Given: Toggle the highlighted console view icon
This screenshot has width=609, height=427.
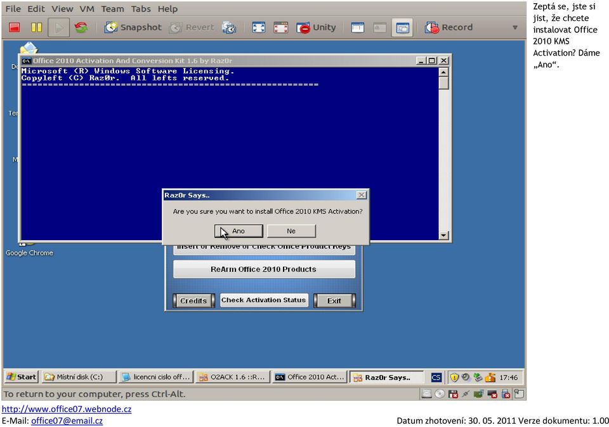Looking at the screenshot, I should pos(402,27).
